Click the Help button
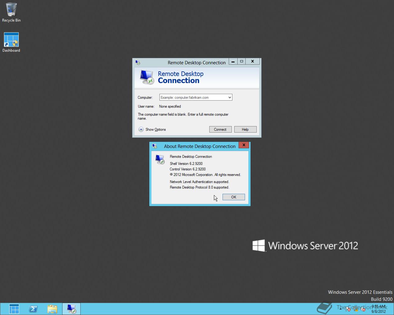Viewport: 394px width, 315px height. tap(245, 130)
